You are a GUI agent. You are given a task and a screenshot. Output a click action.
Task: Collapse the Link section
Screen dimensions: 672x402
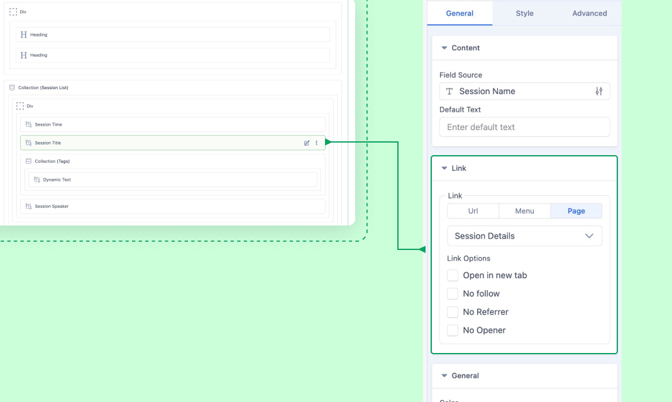point(444,168)
